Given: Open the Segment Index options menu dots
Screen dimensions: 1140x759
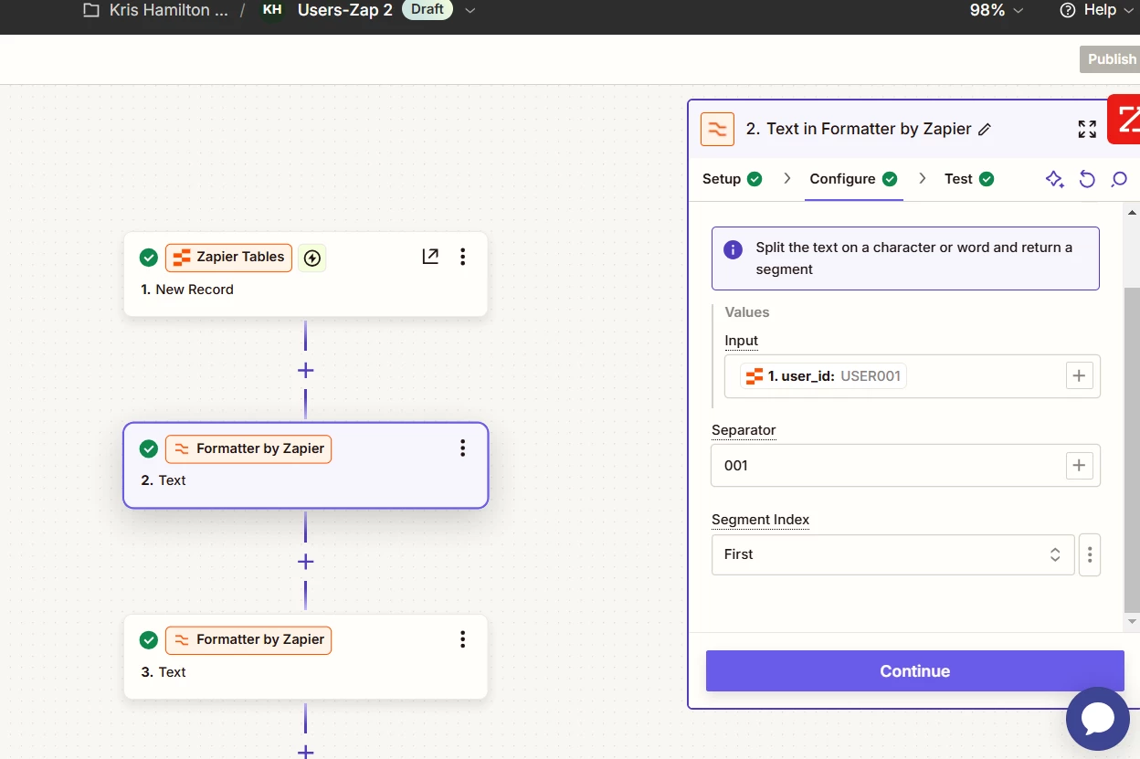Looking at the screenshot, I should click(x=1090, y=554).
